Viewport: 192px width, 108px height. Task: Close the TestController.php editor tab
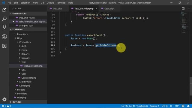96,9
